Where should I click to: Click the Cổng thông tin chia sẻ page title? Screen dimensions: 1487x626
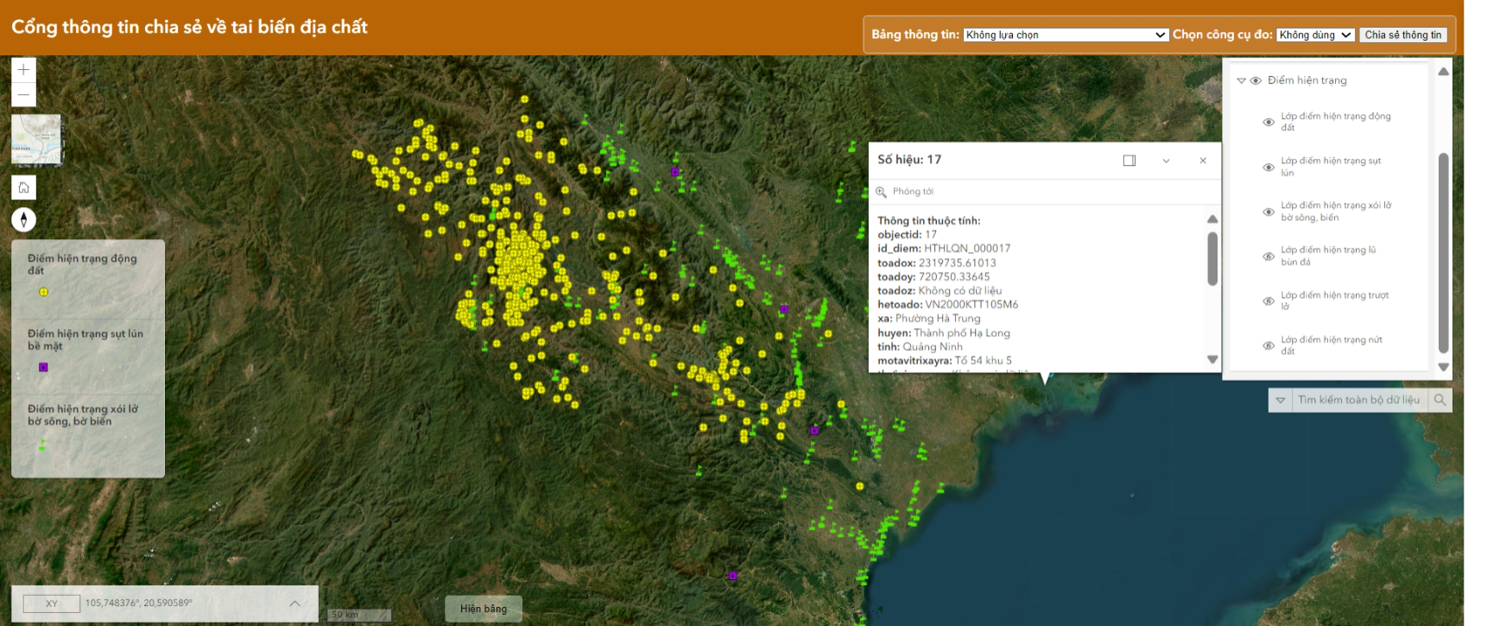click(189, 27)
